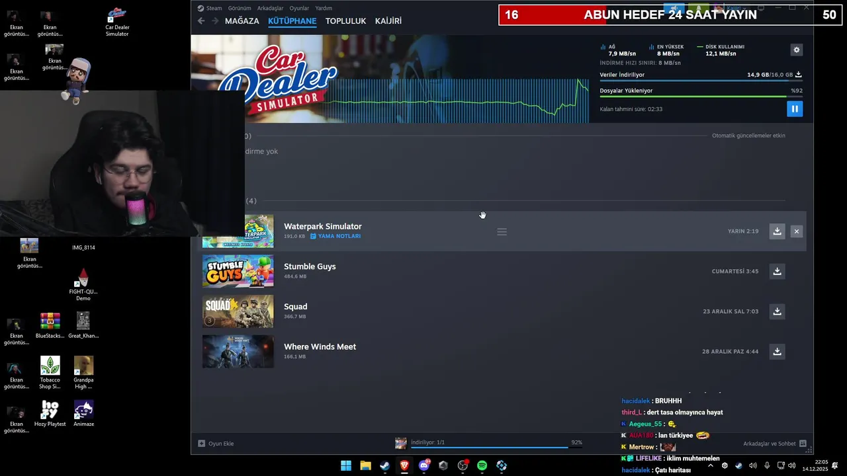Viewport: 847px width, 476px height.
Task: Select BlueStacks desktop icon
Action: (50, 325)
